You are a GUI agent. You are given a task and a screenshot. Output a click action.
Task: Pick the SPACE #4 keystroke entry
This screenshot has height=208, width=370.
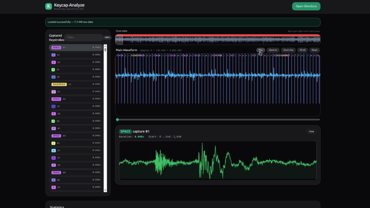(76, 172)
